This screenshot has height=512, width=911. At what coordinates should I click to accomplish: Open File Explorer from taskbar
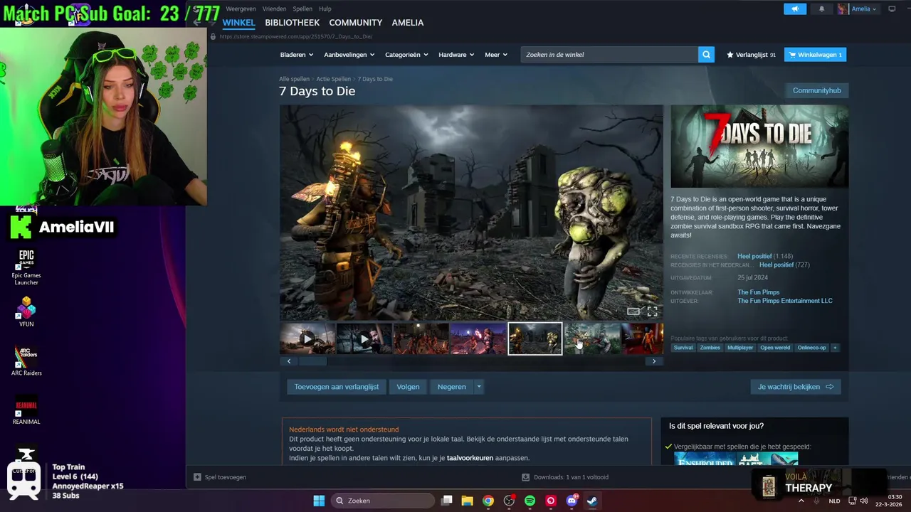click(467, 501)
